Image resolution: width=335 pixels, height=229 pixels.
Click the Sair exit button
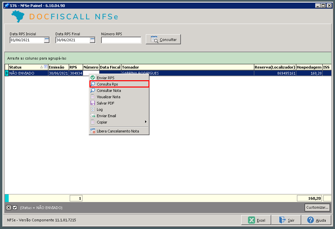tap(286, 220)
